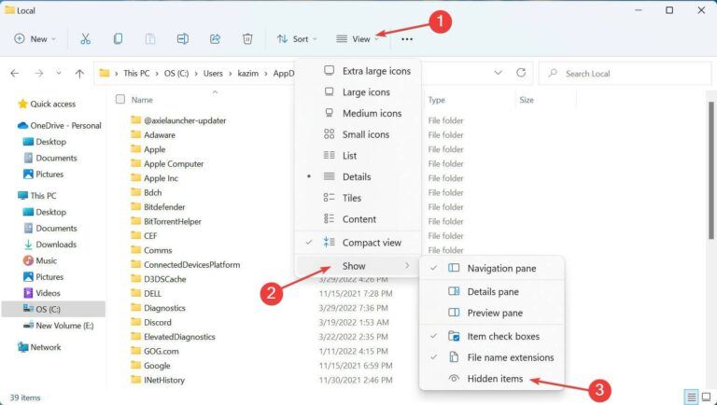Image resolution: width=717 pixels, height=405 pixels.
Task: Choose Medium icons view
Action: (358, 113)
